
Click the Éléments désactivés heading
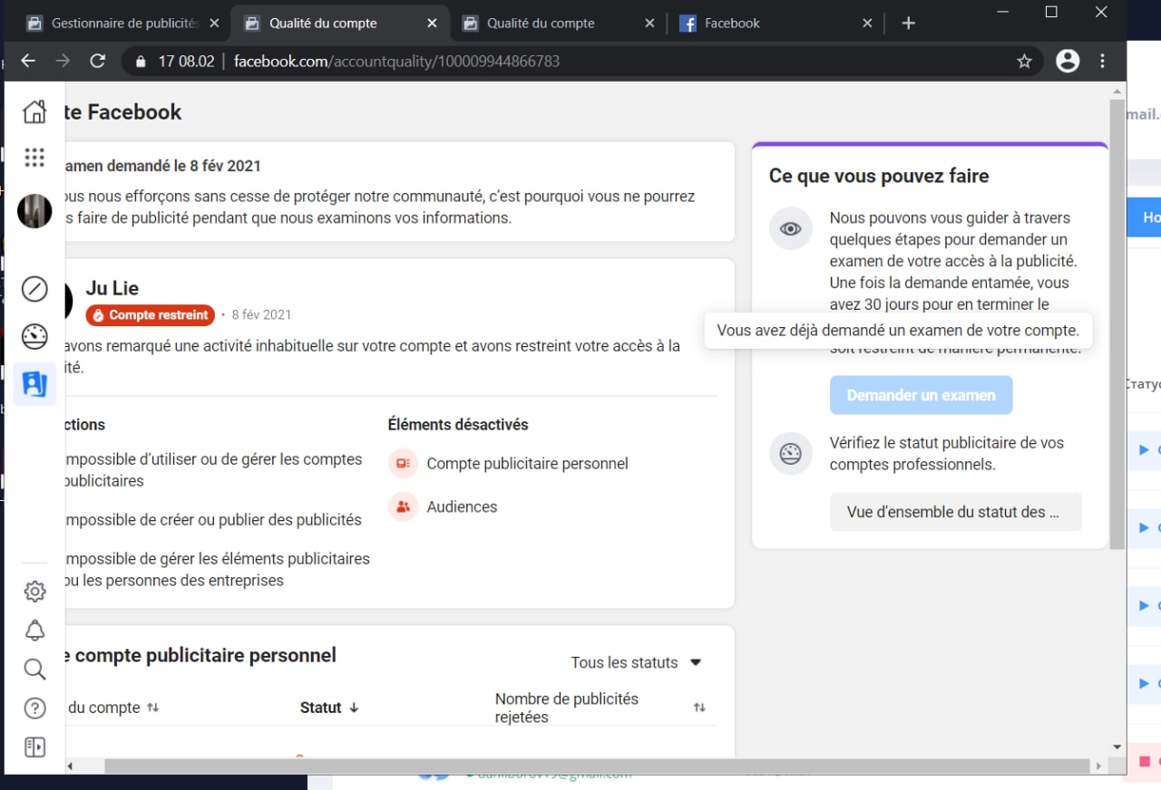pos(458,424)
